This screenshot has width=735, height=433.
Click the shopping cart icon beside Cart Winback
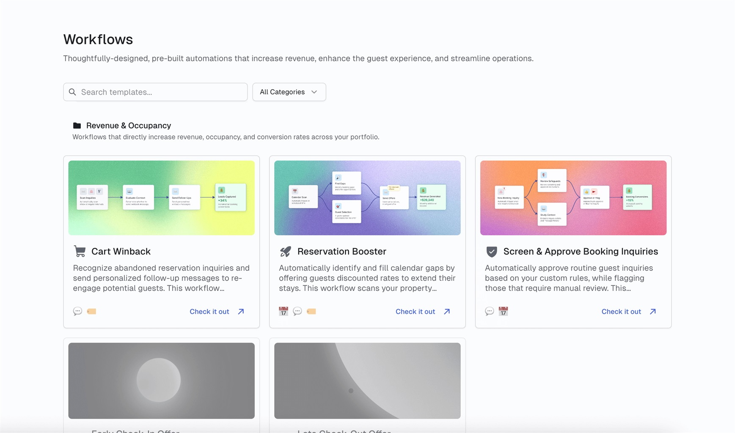[80, 251]
